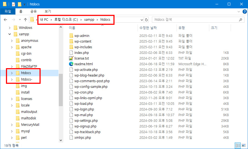Screen dimensions: 248x149
Task: Click the new folder icon in title bar
Action: (19, 4)
